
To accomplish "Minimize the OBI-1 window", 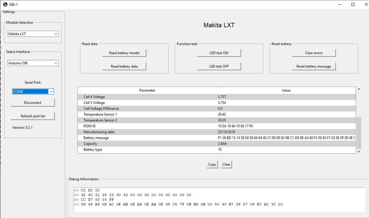I will click(339, 5).
